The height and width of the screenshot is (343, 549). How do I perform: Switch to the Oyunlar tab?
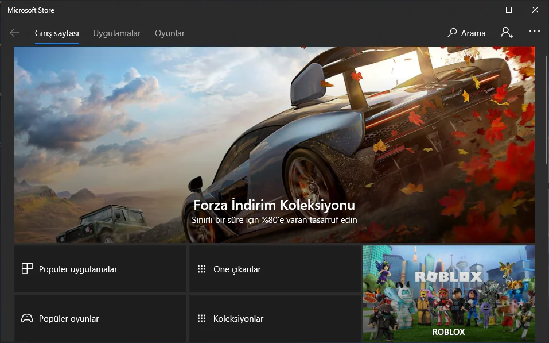(x=169, y=33)
